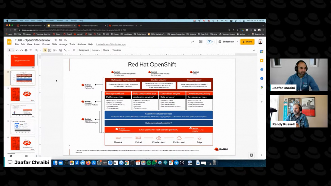Open the Tools menu
331x186 pixels.
click(x=72, y=44)
